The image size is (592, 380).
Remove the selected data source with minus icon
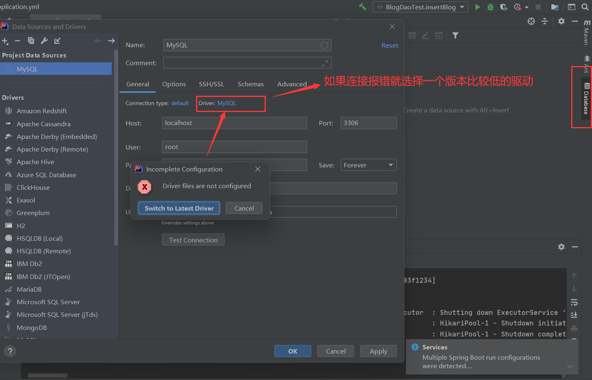18,41
